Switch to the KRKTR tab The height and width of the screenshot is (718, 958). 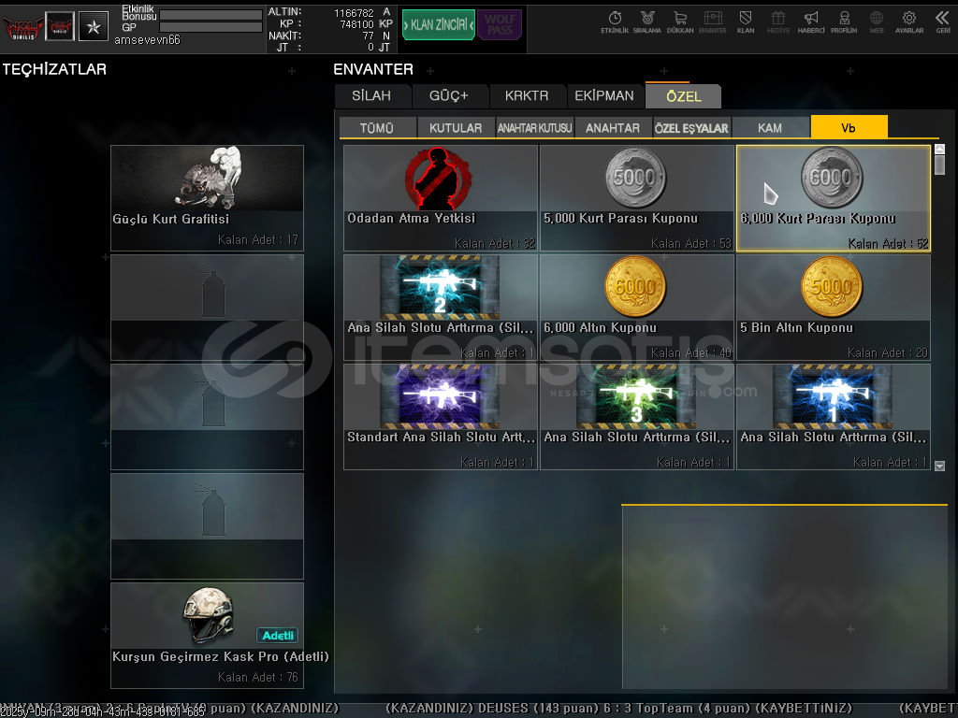[527, 96]
